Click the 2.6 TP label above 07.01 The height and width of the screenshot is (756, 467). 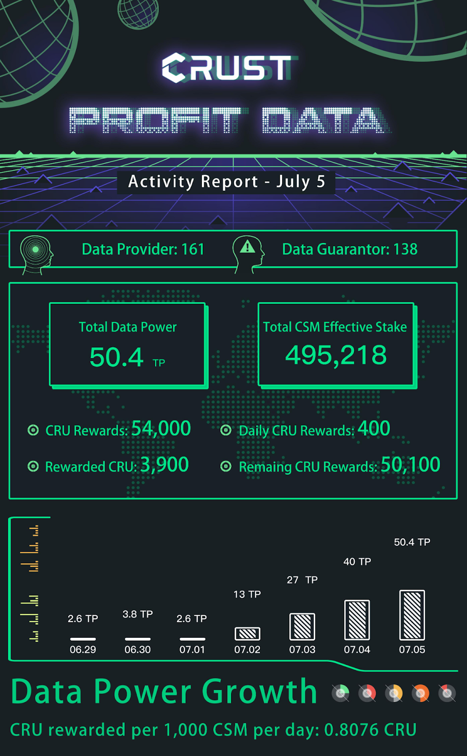click(191, 619)
